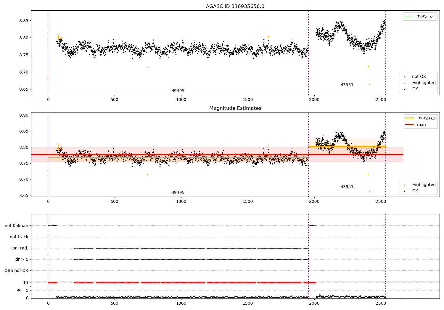Click the "43951" label in the top plot
The height and width of the screenshot is (310, 444).
point(347,85)
